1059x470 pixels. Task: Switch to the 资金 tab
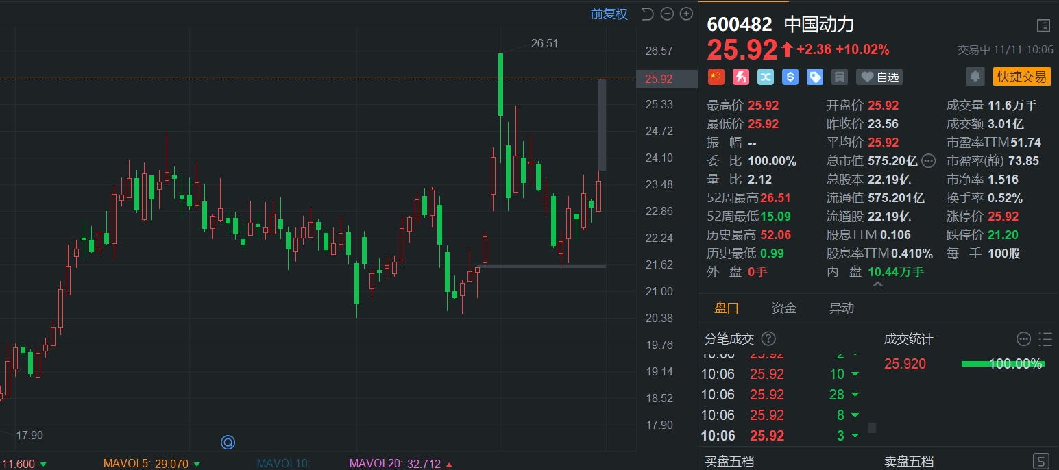[783, 308]
